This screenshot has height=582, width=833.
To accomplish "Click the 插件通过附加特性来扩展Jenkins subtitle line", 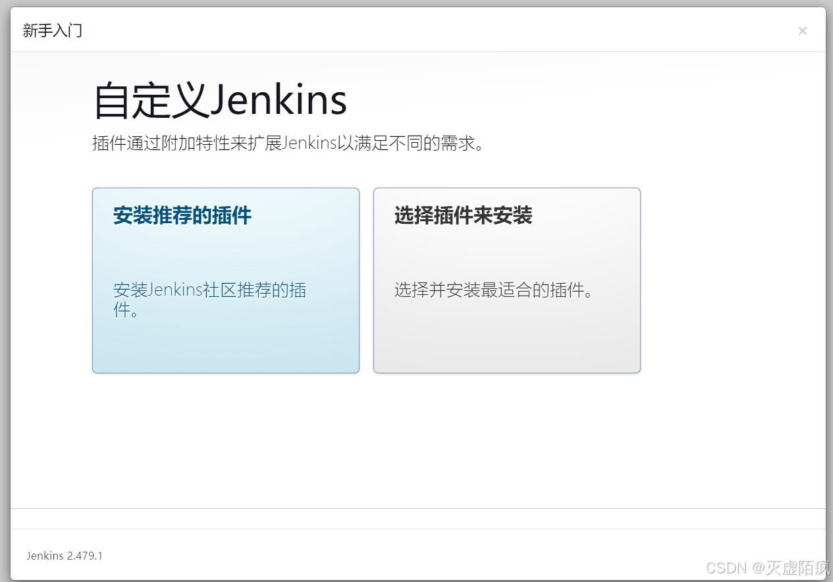I will coord(288,144).
